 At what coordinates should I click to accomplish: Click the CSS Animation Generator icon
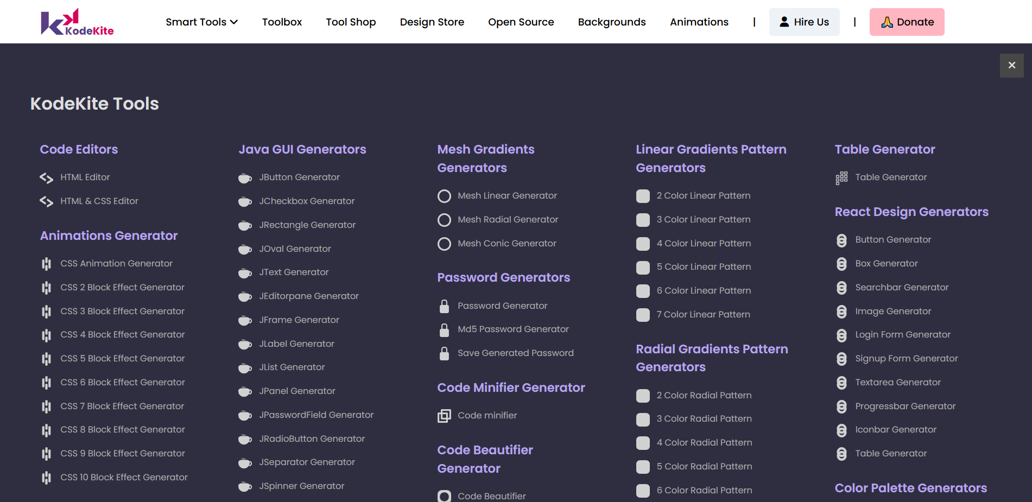click(x=46, y=264)
